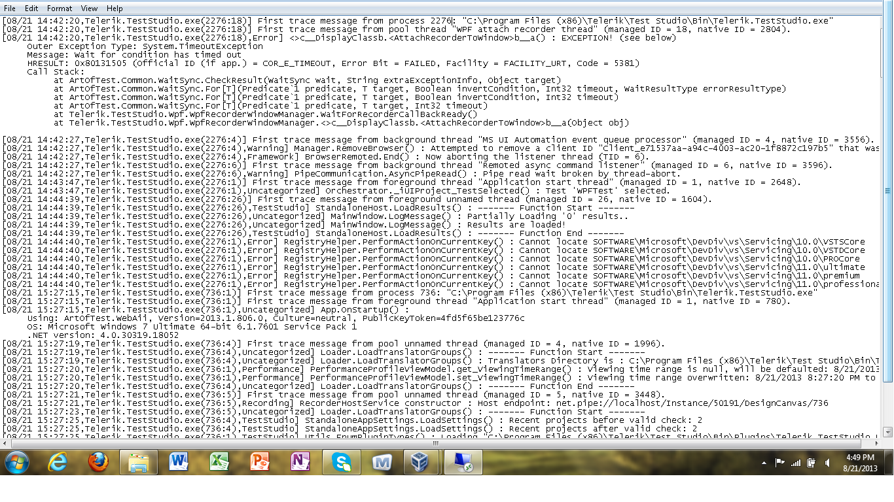This screenshot has height=502, width=894.
Task: Click the power plug tray icon
Action: point(812,463)
